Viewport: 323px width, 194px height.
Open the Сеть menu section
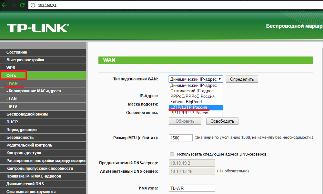(43, 76)
